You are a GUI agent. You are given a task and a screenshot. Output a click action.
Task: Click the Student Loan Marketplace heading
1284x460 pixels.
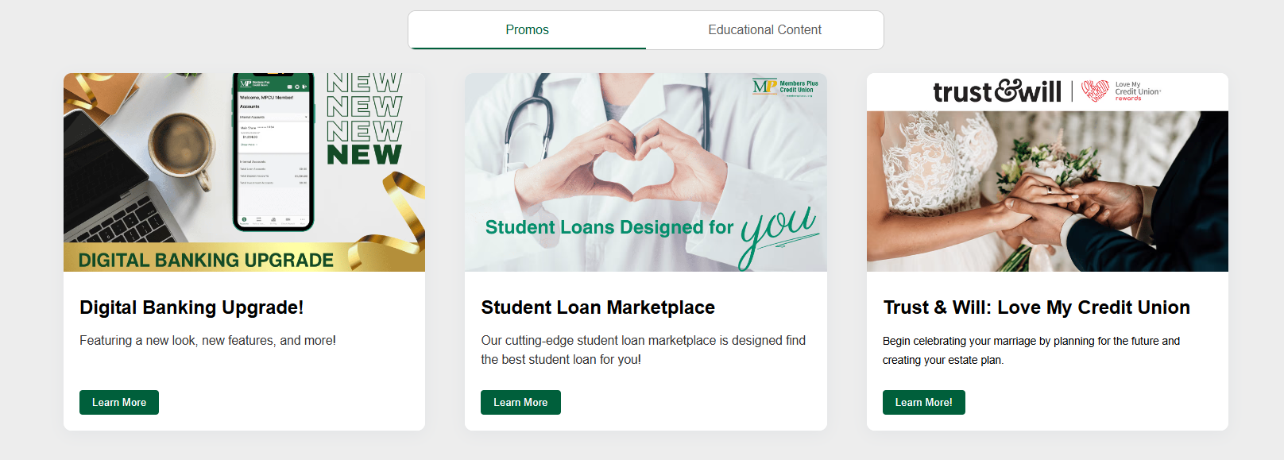[x=598, y=307]
